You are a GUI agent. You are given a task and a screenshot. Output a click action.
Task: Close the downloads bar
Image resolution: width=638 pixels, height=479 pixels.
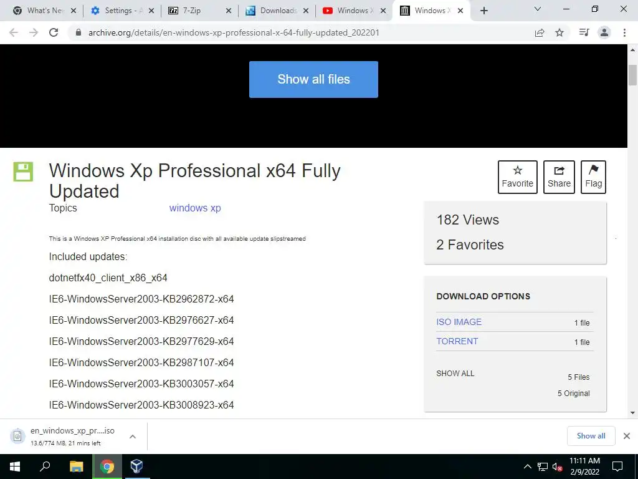click(x=627, y=436)
